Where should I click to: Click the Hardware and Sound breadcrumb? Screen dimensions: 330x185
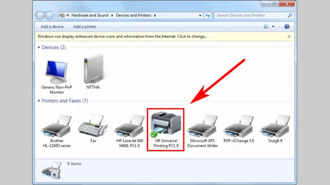coord(90,16)
